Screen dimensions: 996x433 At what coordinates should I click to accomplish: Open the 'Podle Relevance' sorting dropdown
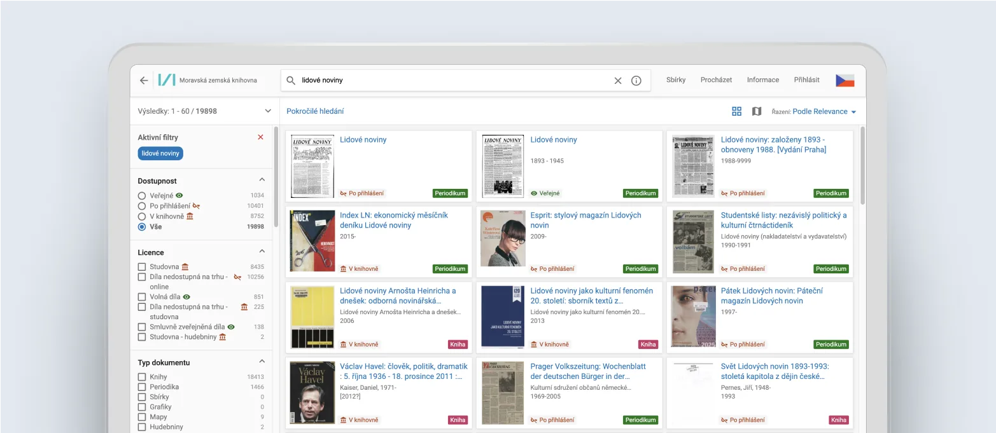(x=825, y=111)
